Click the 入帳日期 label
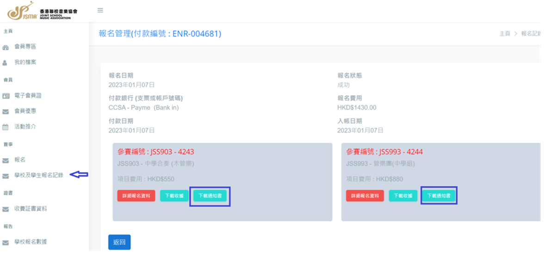 pyautogui.click(x=350, y=121)
